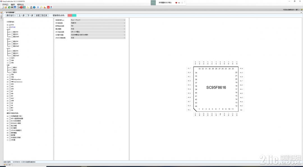
Task: Click the blue question mark help icon
Action: [34, 7]
